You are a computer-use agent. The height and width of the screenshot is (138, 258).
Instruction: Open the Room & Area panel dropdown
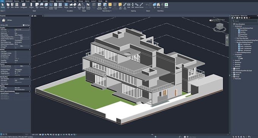coord(107,11)
